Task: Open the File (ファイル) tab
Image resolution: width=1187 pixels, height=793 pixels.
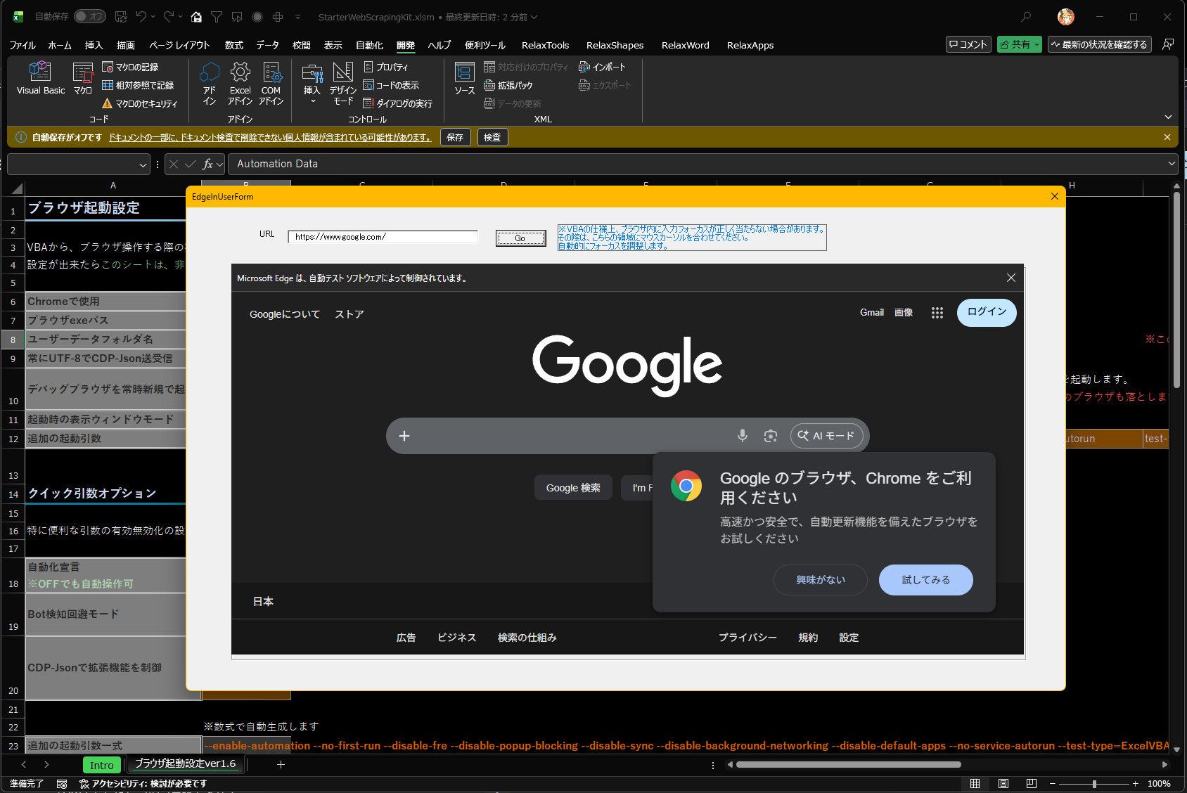Action: (x=23, y=45)
